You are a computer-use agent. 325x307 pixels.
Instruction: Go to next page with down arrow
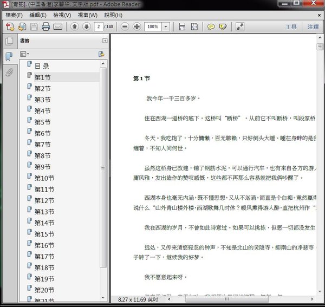(86, 27)
